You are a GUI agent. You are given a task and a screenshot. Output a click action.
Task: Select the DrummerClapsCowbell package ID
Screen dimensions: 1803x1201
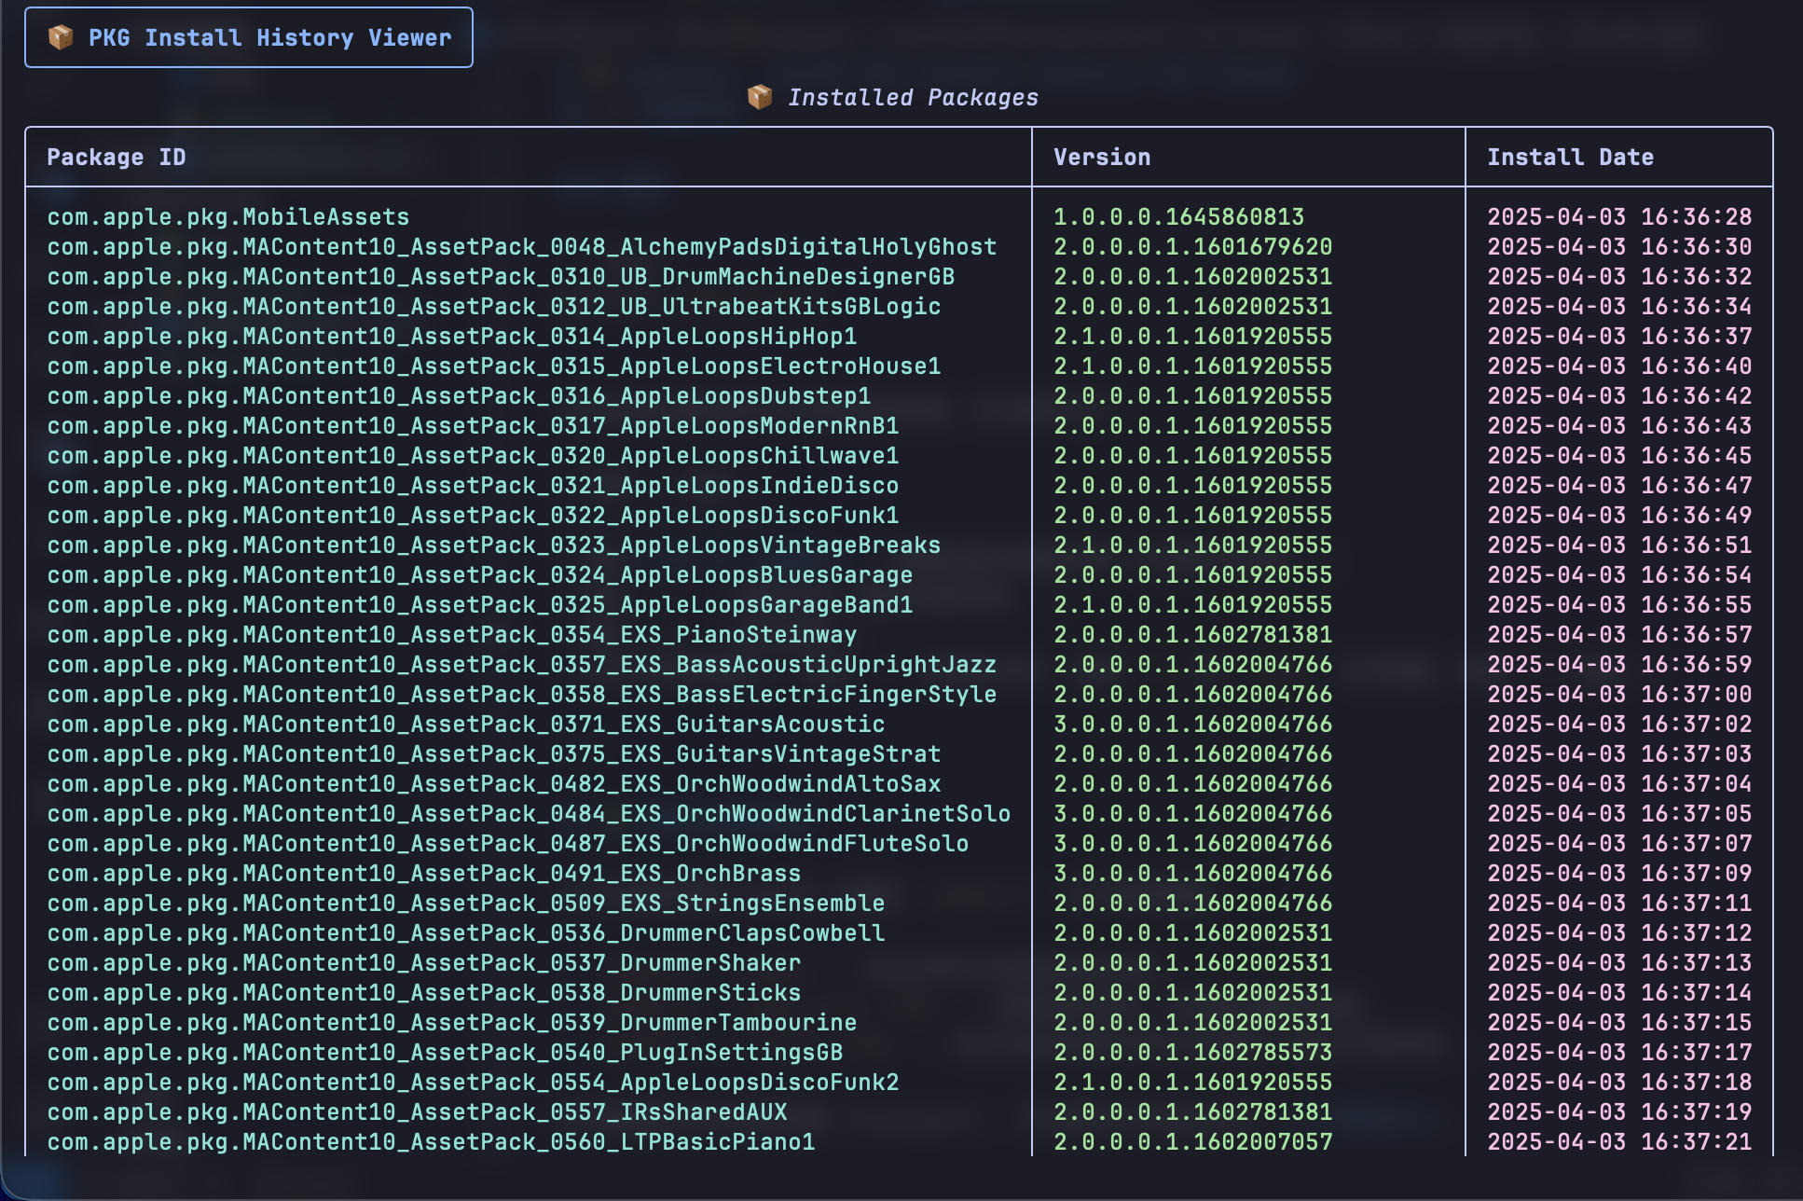466,932
